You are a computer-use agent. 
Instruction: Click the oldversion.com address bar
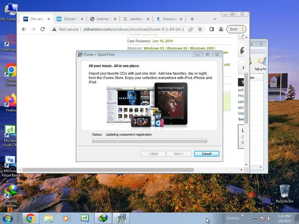point(134,29)
